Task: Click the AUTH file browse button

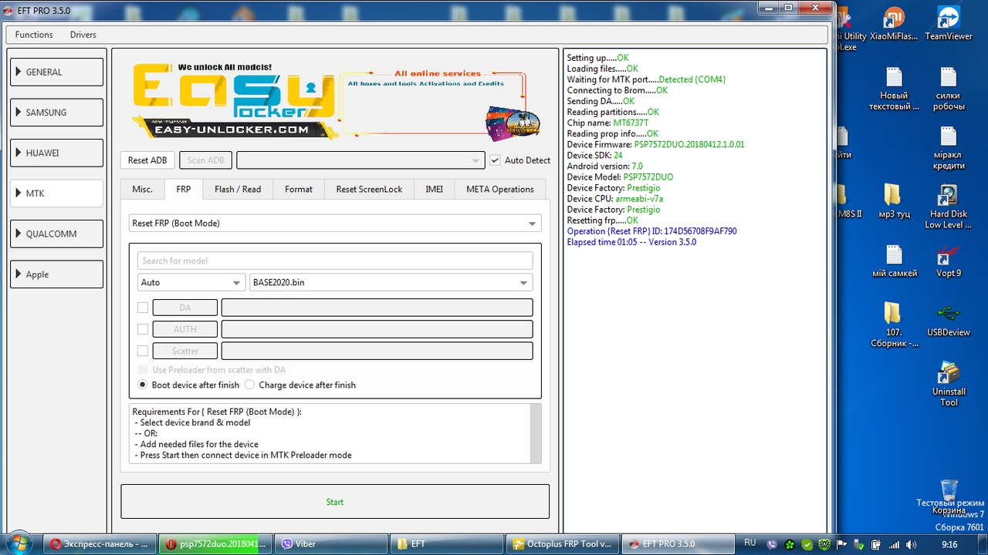Action: click(x=185, y=329)
